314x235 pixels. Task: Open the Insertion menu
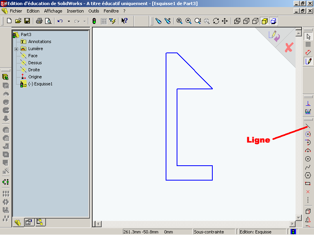[75, 11]
